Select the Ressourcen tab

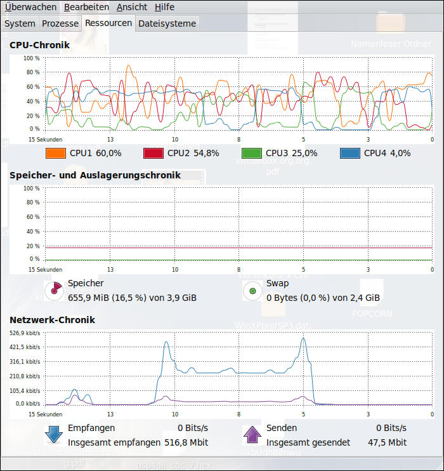click(x=108, y=23)
